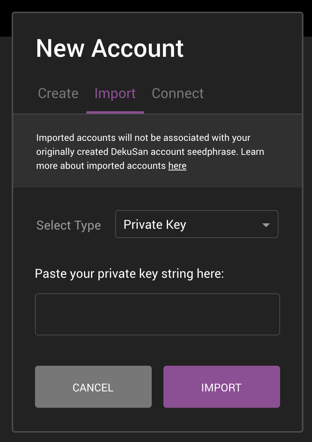Select the Import tab
This screenshot has height=442, width=312.
pos(115,93)
